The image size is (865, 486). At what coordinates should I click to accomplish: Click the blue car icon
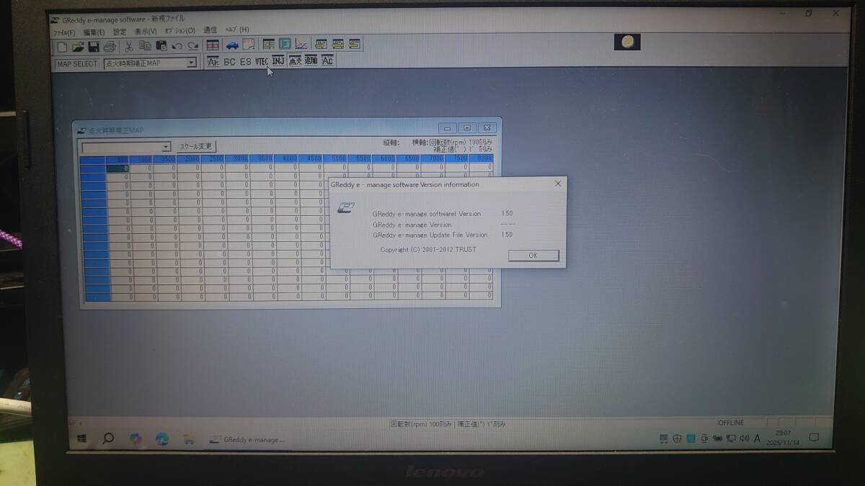tap(232, 45)
